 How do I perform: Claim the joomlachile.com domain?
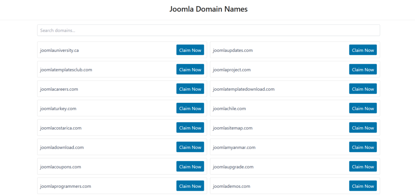coord(363,109)
